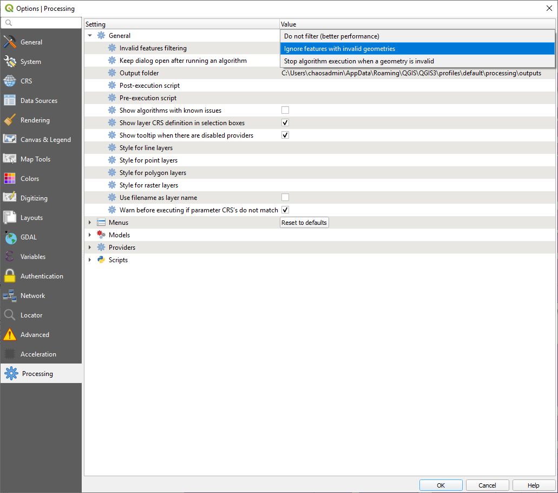558x493 pixels.
Task: Collapse the General settings group
Action: [90, 36]
